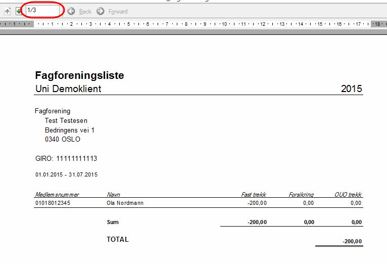
Task: Select the date range 01.01.2015 - 31.07.2015
Action: [x=66, y=174]
